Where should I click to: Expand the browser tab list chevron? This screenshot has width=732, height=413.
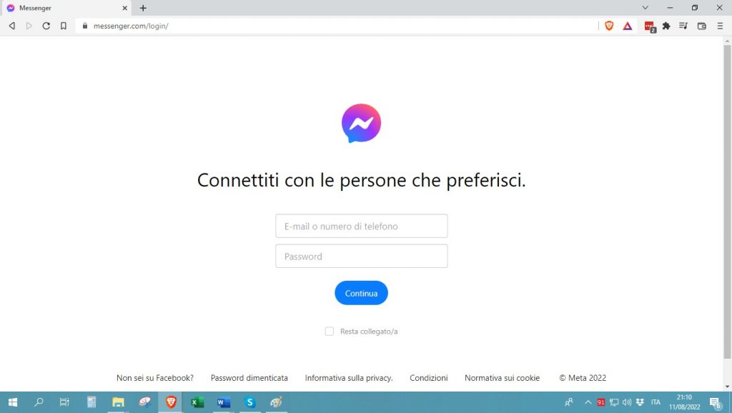[646, 8]
